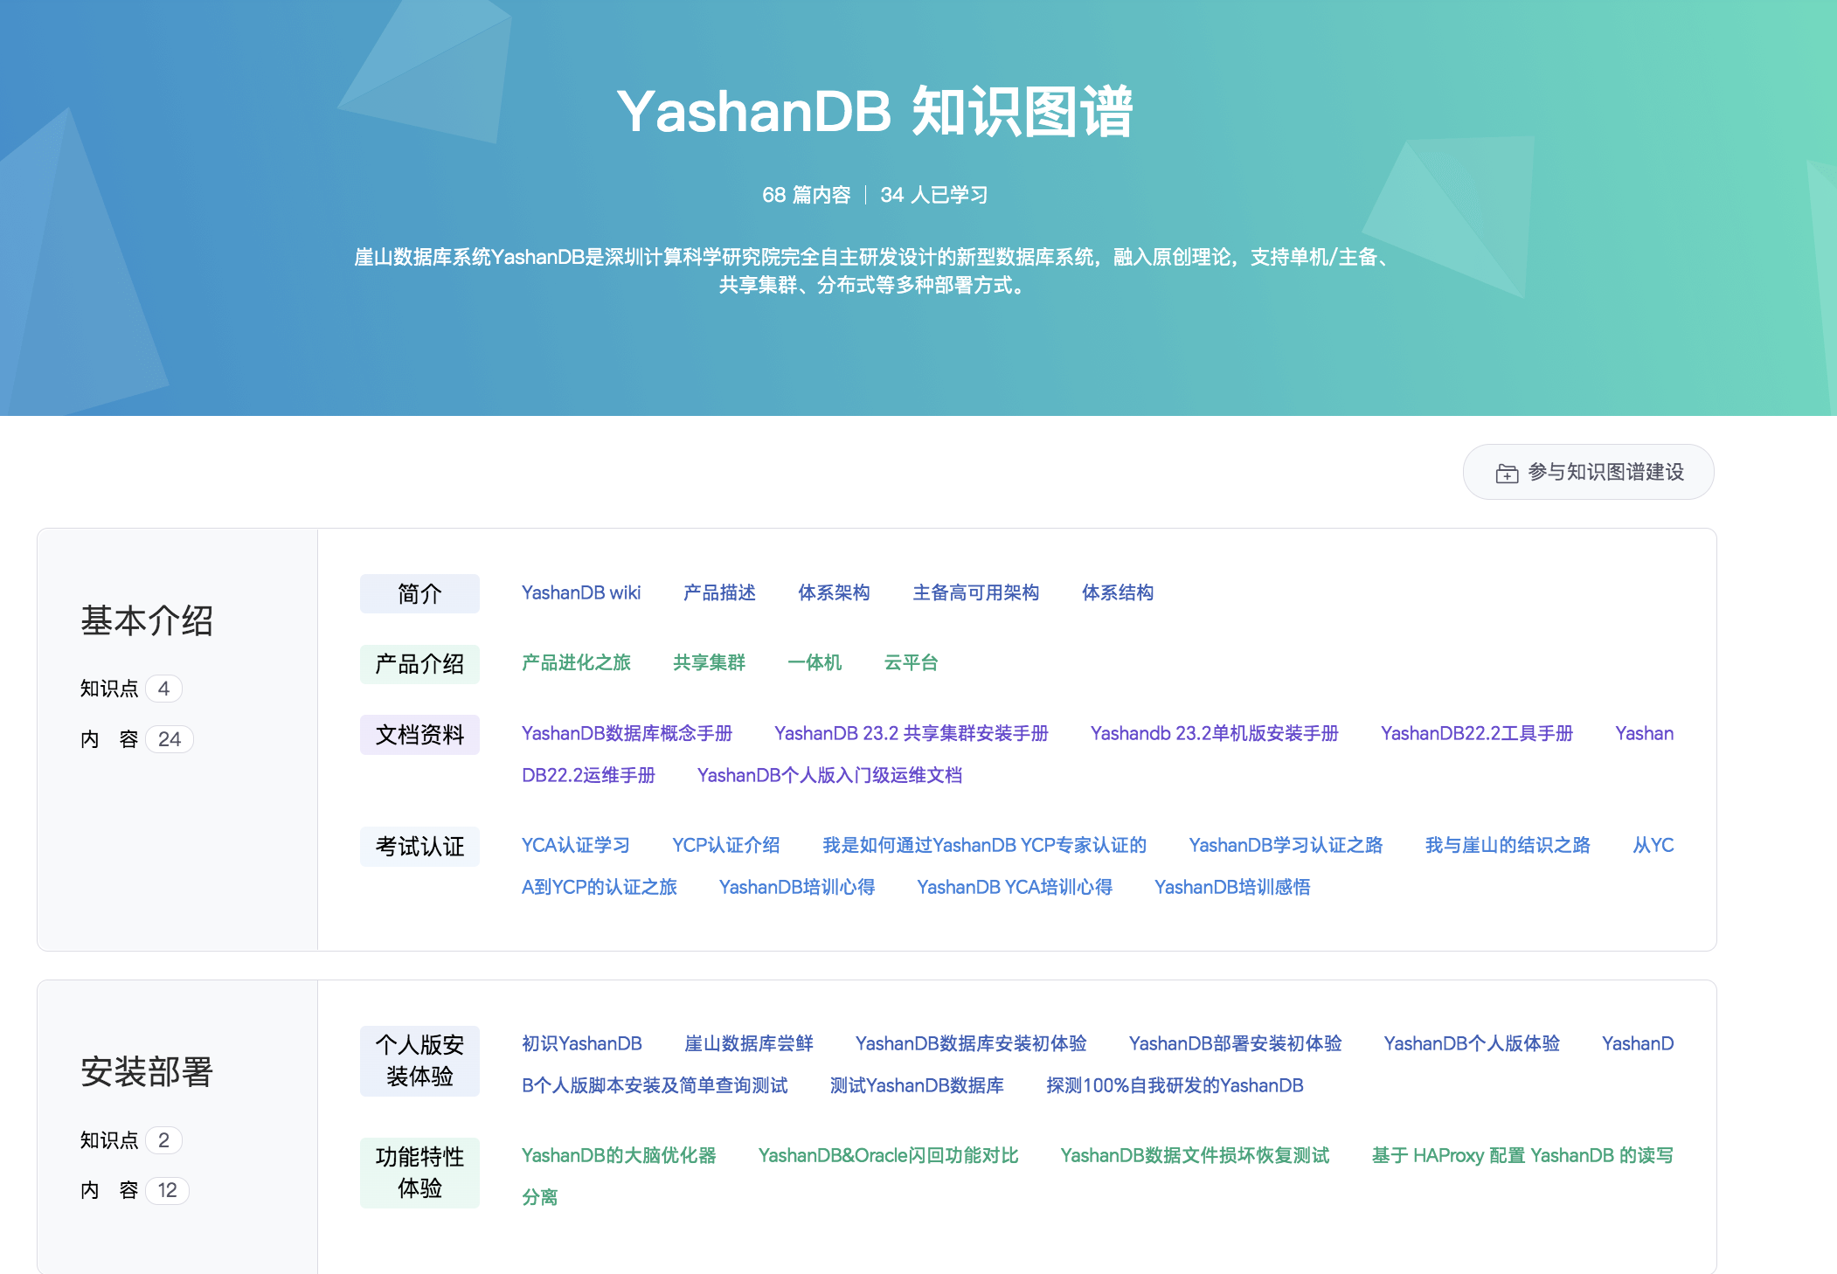Click the folder-plus icon near 参与知识图谱建设
Screen dimensions: 1837x1274
point(1507,474)
